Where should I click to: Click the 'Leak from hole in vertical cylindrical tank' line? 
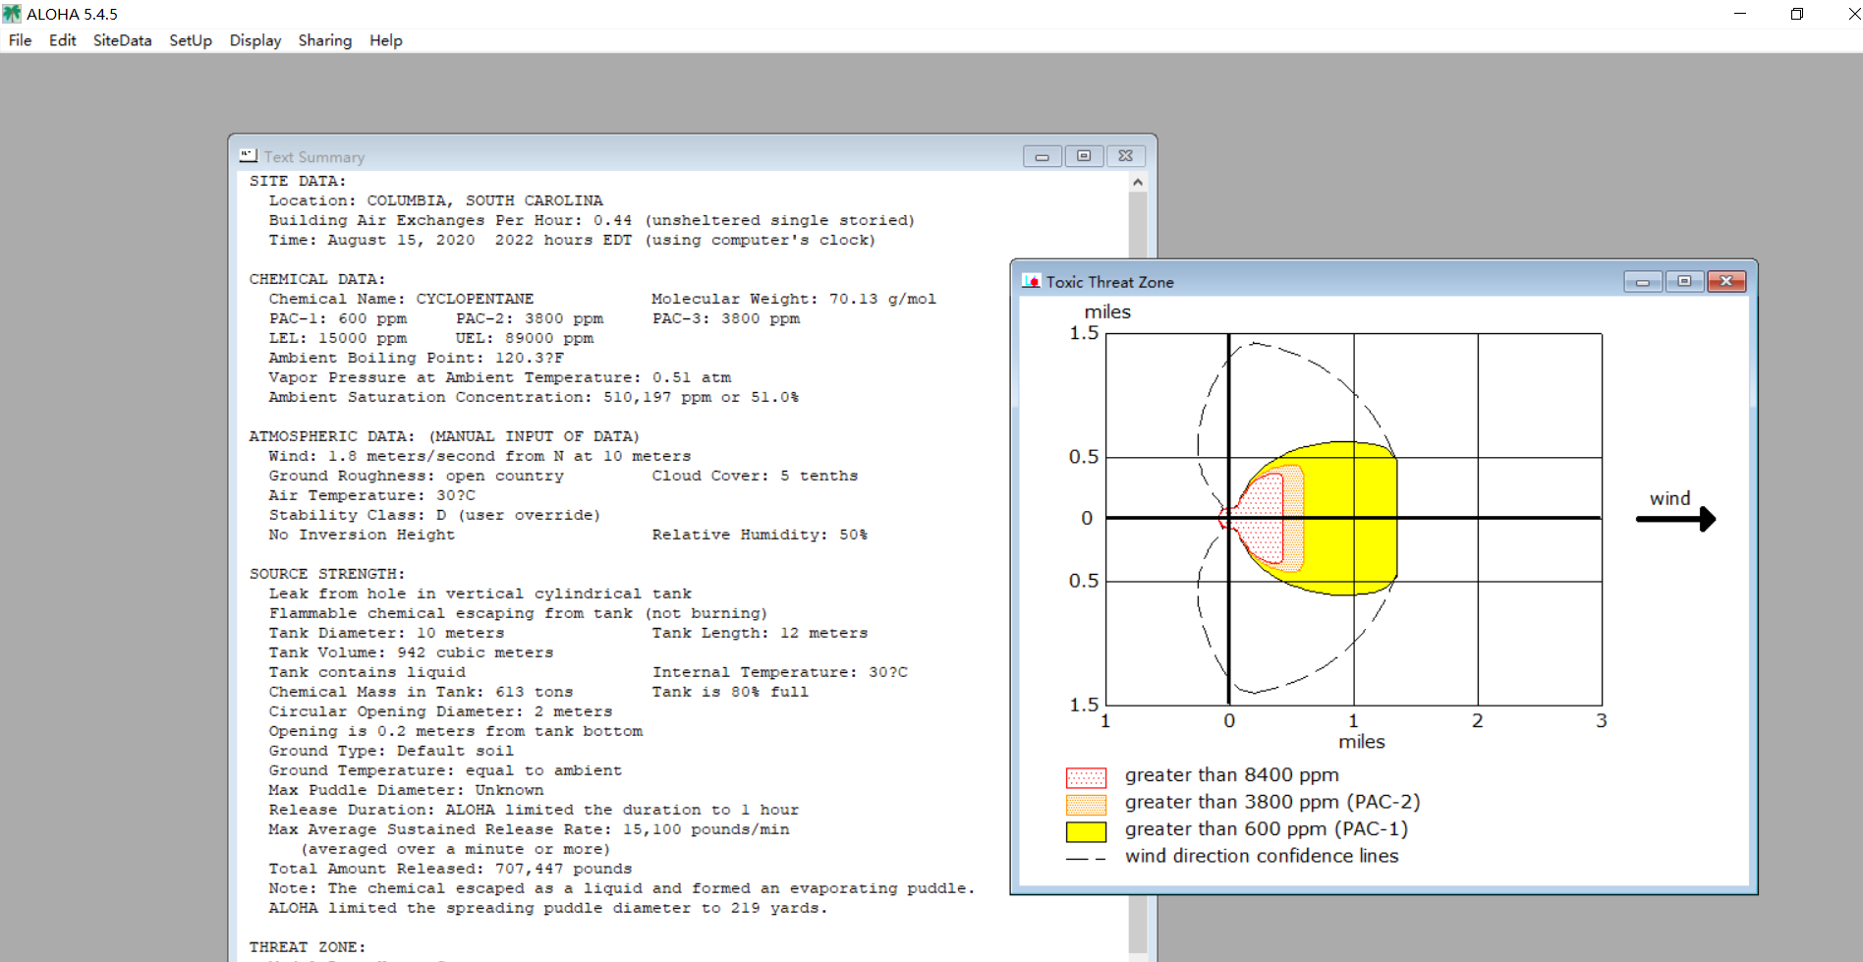click(480, 594)
